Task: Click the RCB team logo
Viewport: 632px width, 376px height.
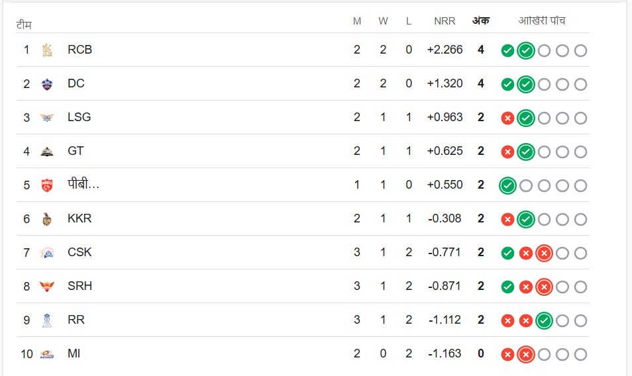Action: click(x=46, y=50)
